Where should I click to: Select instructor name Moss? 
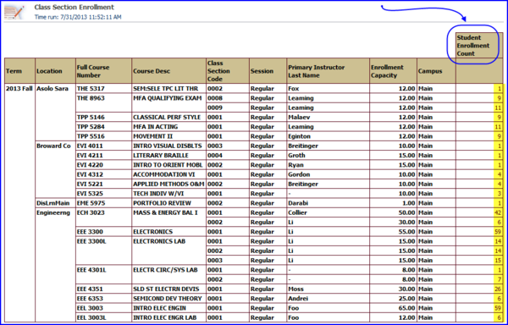point(295,289)
